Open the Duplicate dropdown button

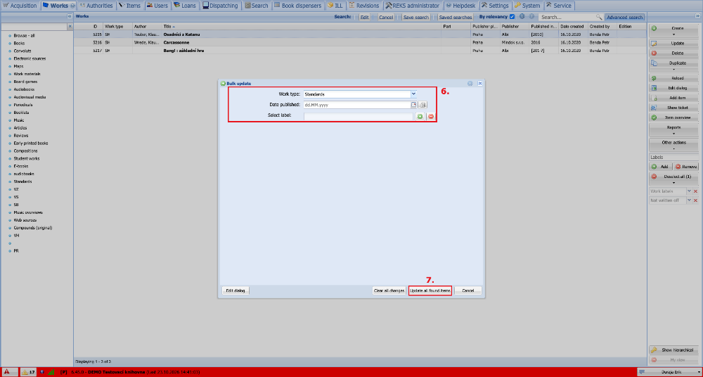(x=673, y=65)
